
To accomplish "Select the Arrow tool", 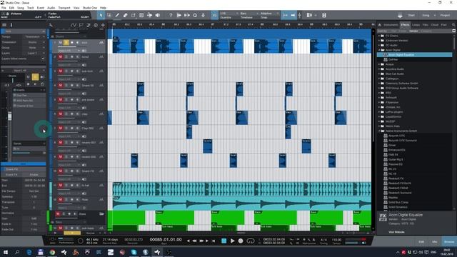I will 101,15.
